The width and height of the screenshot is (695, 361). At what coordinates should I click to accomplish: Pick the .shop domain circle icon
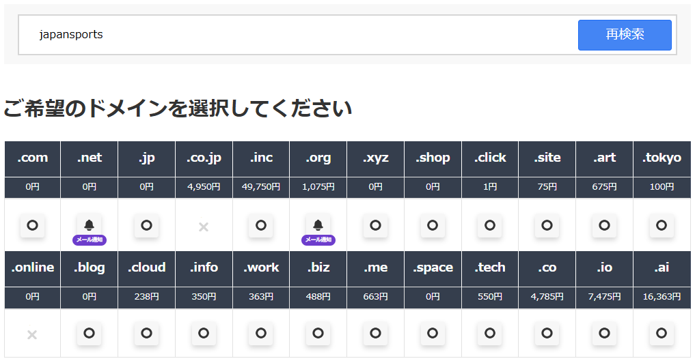click(x=432, y=225)
